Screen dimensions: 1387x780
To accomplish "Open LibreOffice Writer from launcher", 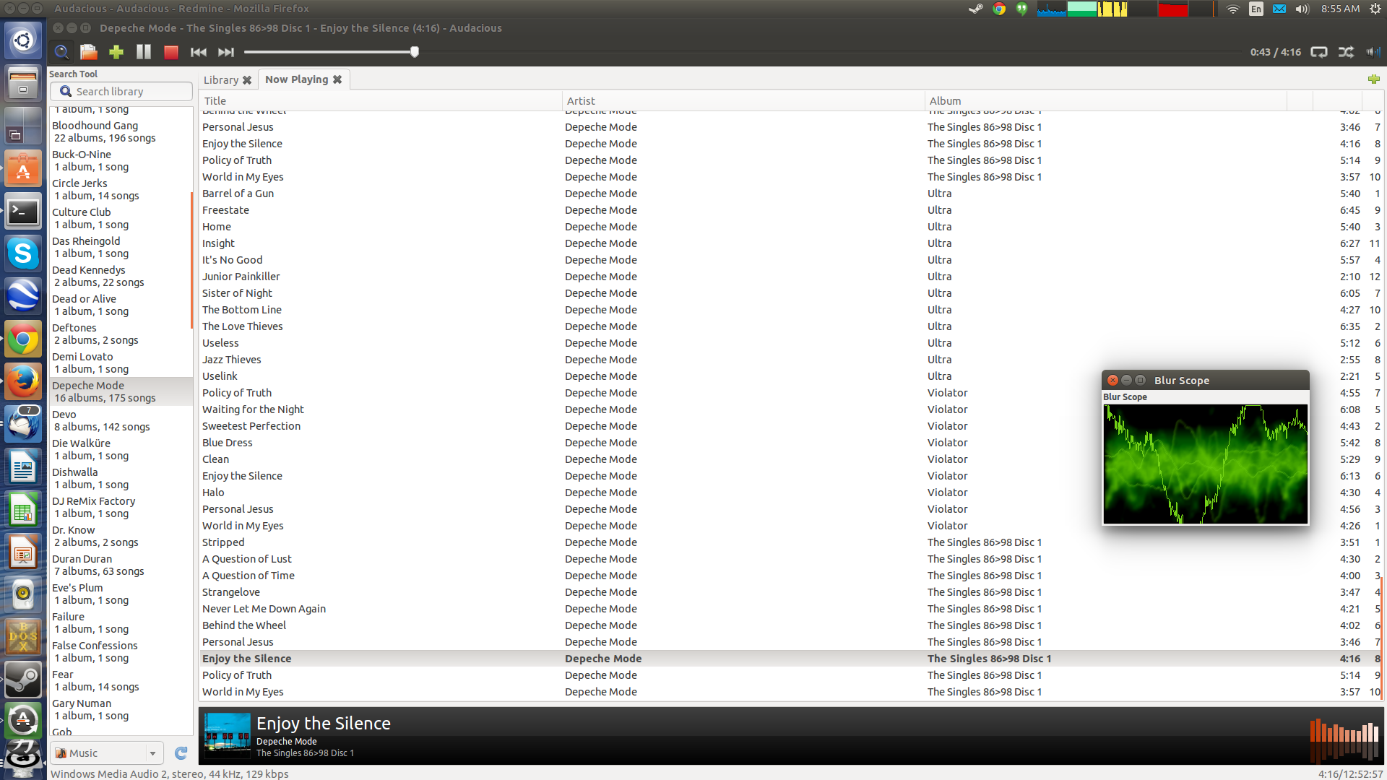I will [23, 467].
